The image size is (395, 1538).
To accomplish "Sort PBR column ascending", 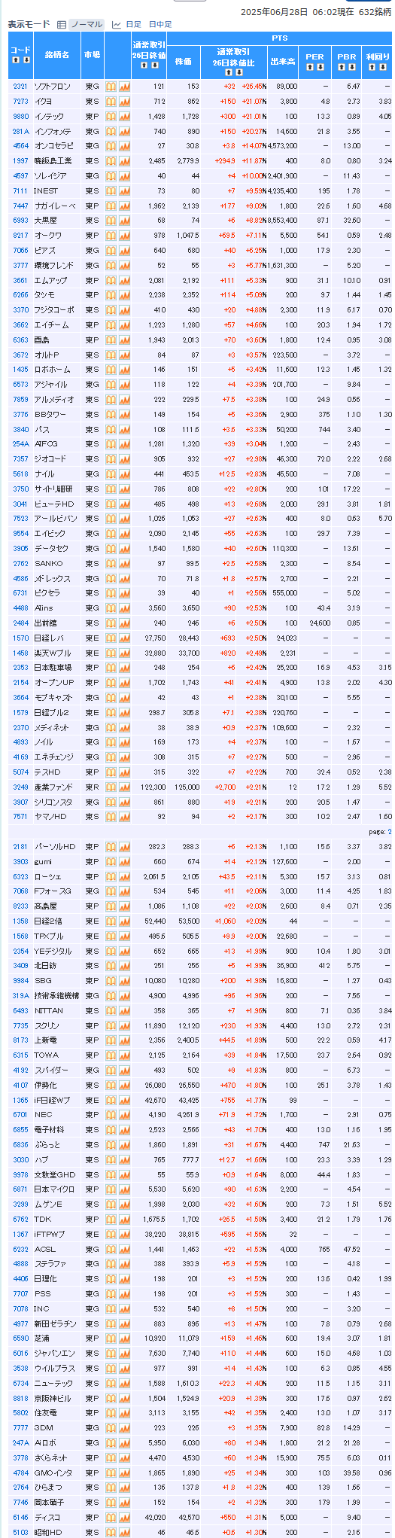I will tap(341, 66).
